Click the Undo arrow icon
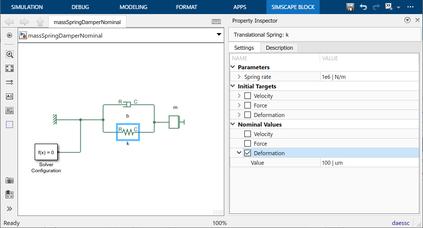Image resolution: width=423 pixels, height=228 pixels. tap(363, 7)
